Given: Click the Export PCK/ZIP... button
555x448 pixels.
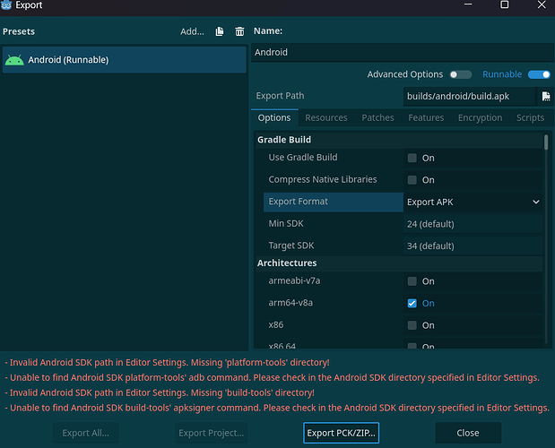Looking at the screenshot, I should [x=341, y=433].
